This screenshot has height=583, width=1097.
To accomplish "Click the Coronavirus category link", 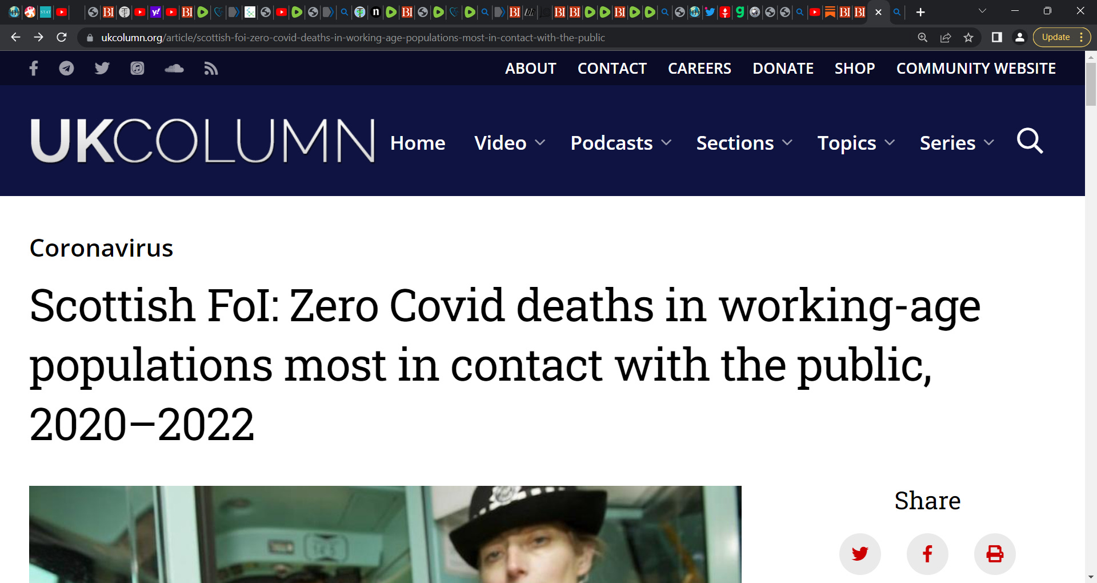I will click(x=101, y=248).
